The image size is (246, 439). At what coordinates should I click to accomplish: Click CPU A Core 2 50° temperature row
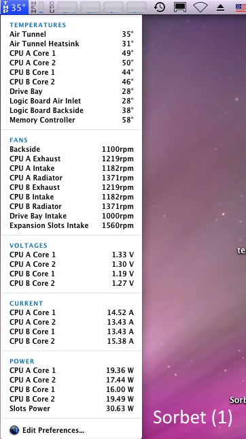point(71,63)
